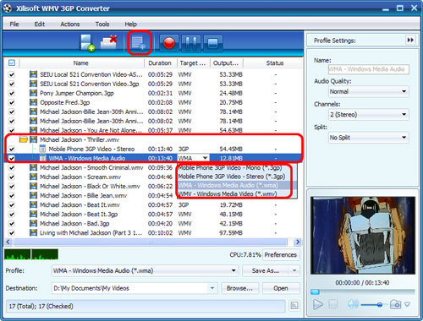Click the profile Name input field
This screenshot has width=423, height=321.
pyautogui.click(x=369, y=69)
